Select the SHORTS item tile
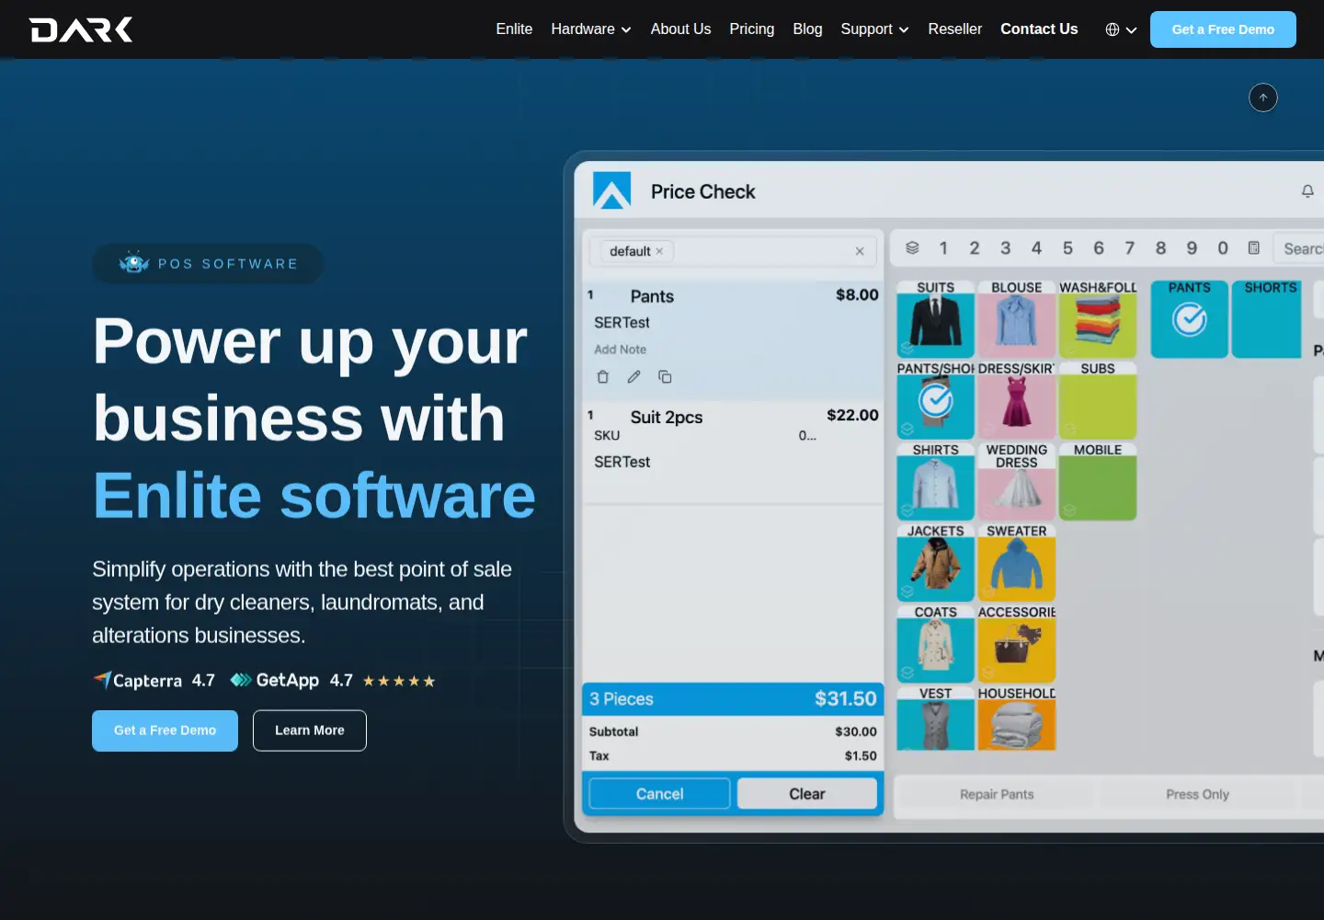Viewport: 1324px width, 920px height. (1267, 319)
